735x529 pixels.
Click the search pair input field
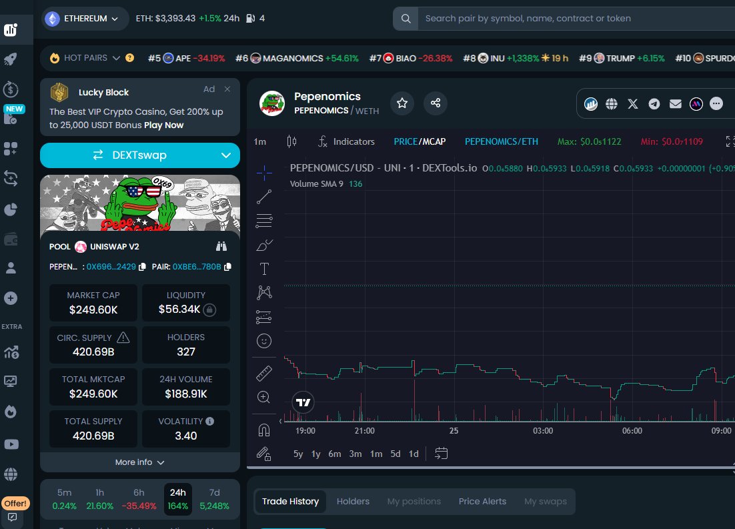[576, 18]
